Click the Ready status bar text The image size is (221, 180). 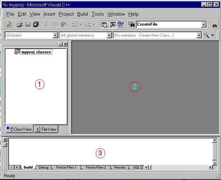[9, 176]
